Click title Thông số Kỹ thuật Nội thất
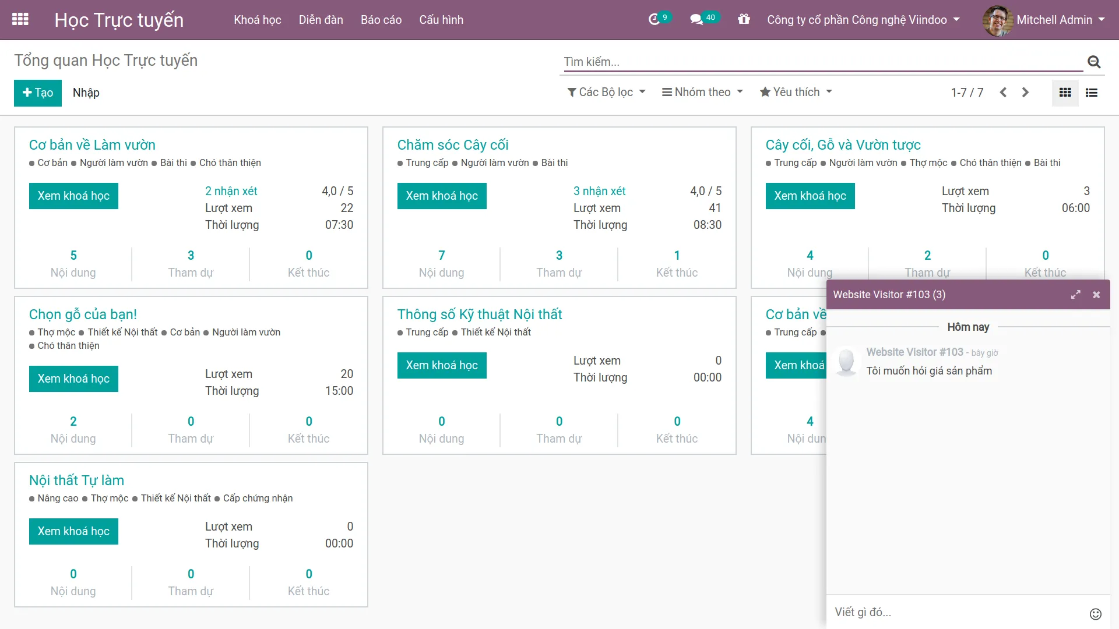 click(x=480, y=314)
